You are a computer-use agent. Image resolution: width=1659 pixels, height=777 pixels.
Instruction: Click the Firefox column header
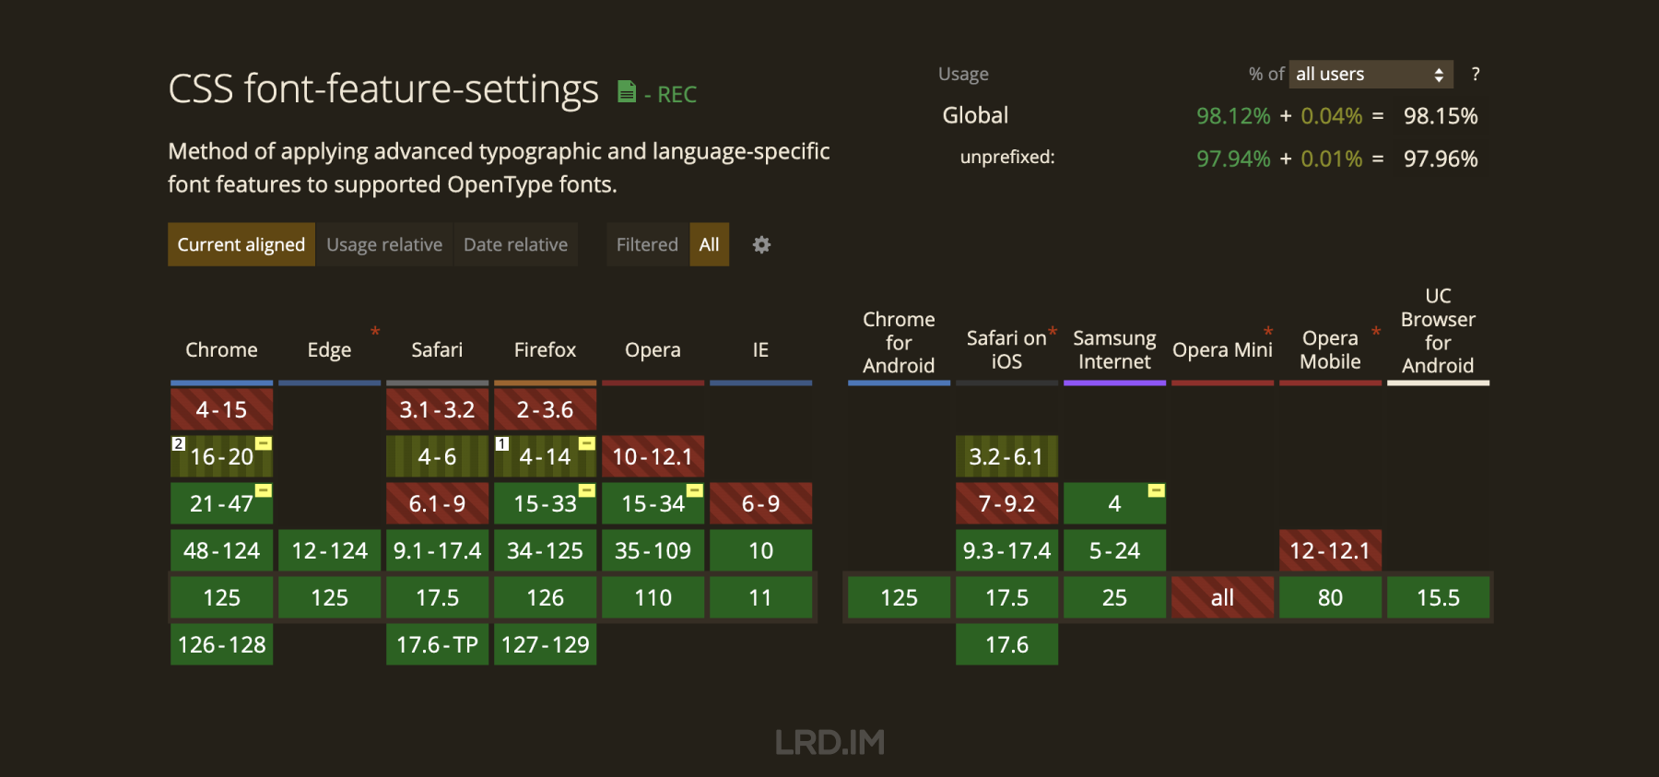(545, 350)
